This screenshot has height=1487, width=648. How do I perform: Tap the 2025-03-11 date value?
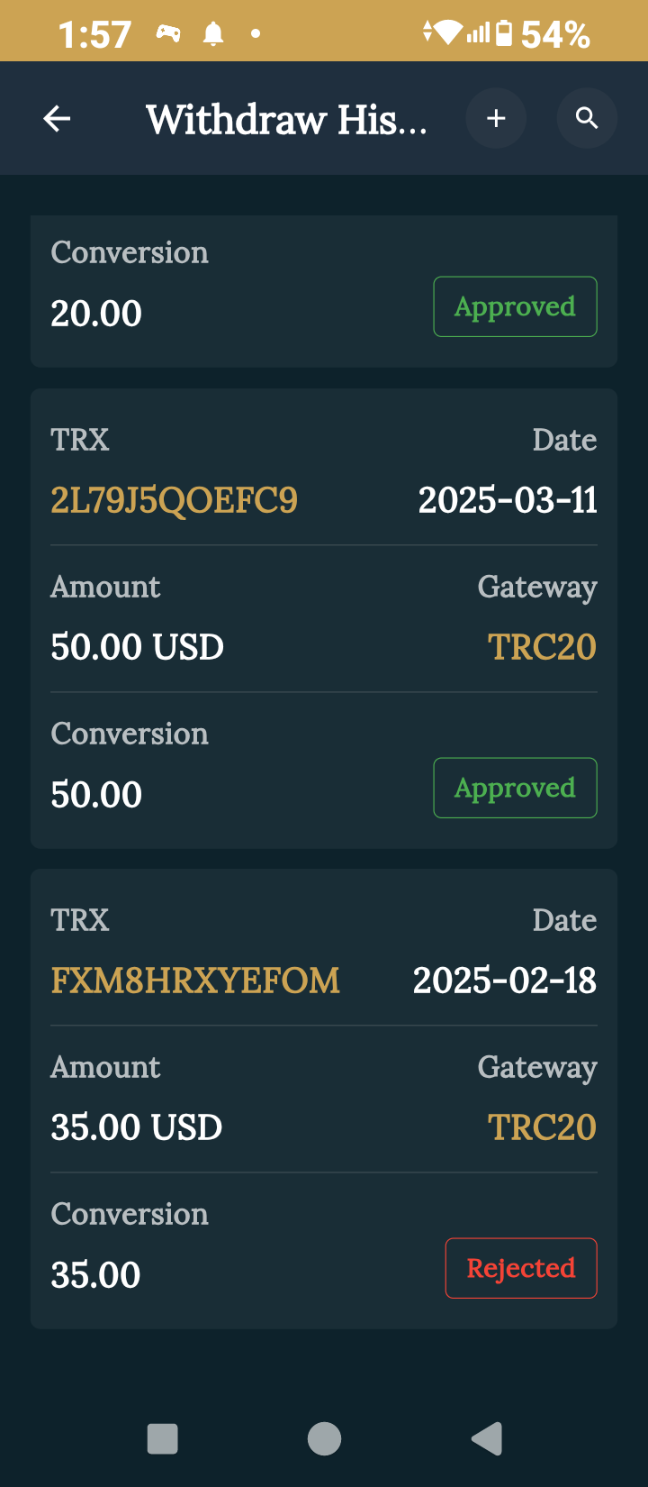(x=508, y=500)
